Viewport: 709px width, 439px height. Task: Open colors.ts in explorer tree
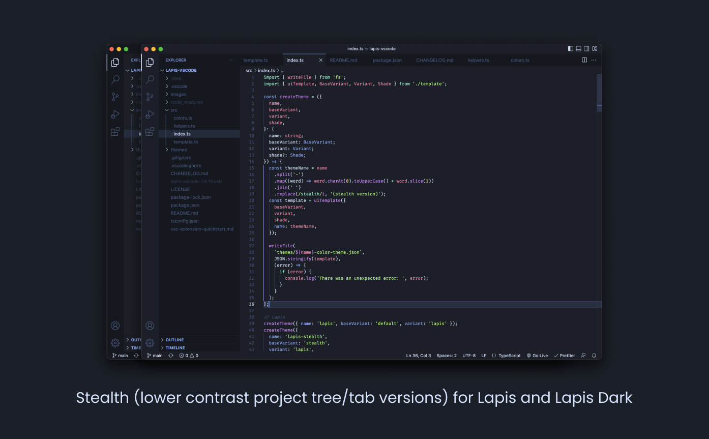tap(199, 118)
